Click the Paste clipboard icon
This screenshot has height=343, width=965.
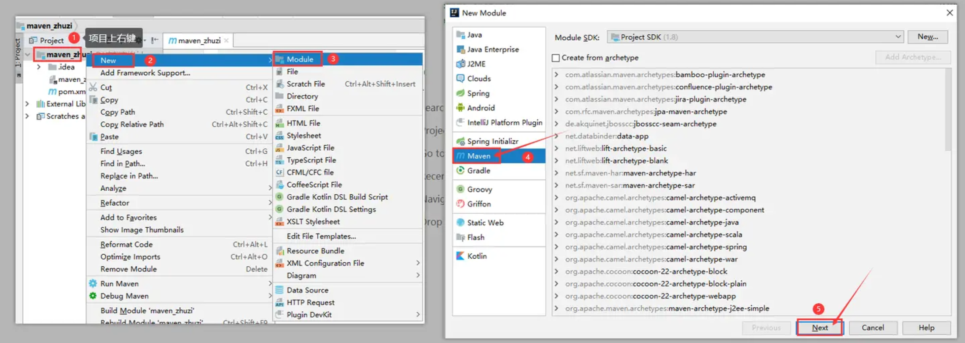(93, 136)
